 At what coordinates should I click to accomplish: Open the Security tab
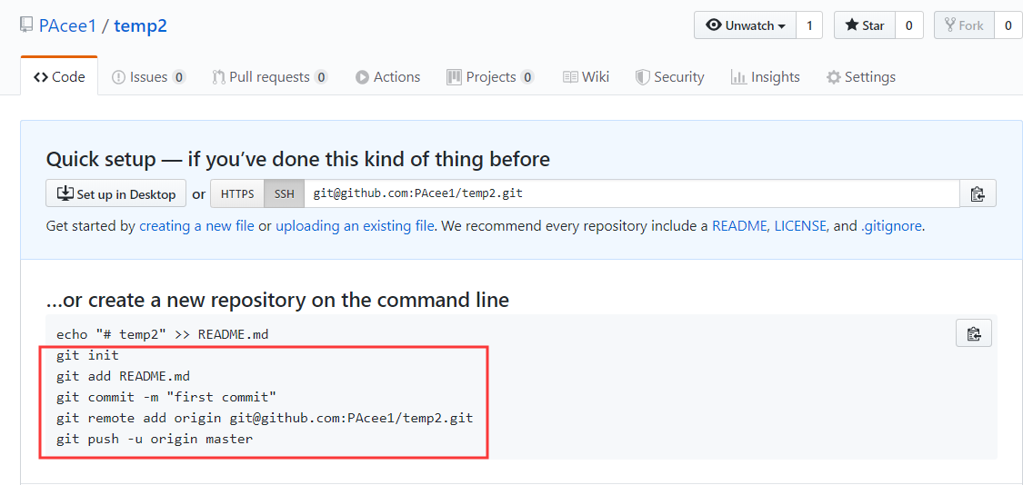point(669,77)
